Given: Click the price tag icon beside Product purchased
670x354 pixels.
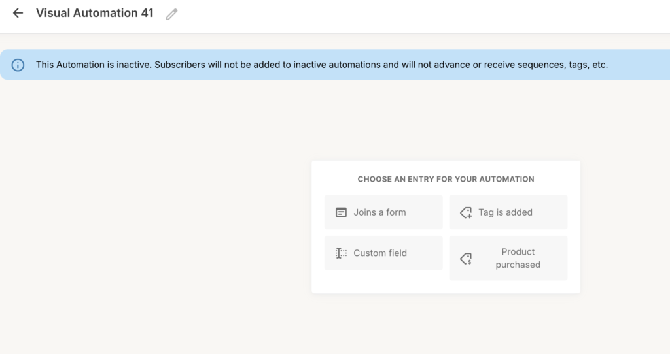Looking at the screenshot, I should 466,259.
